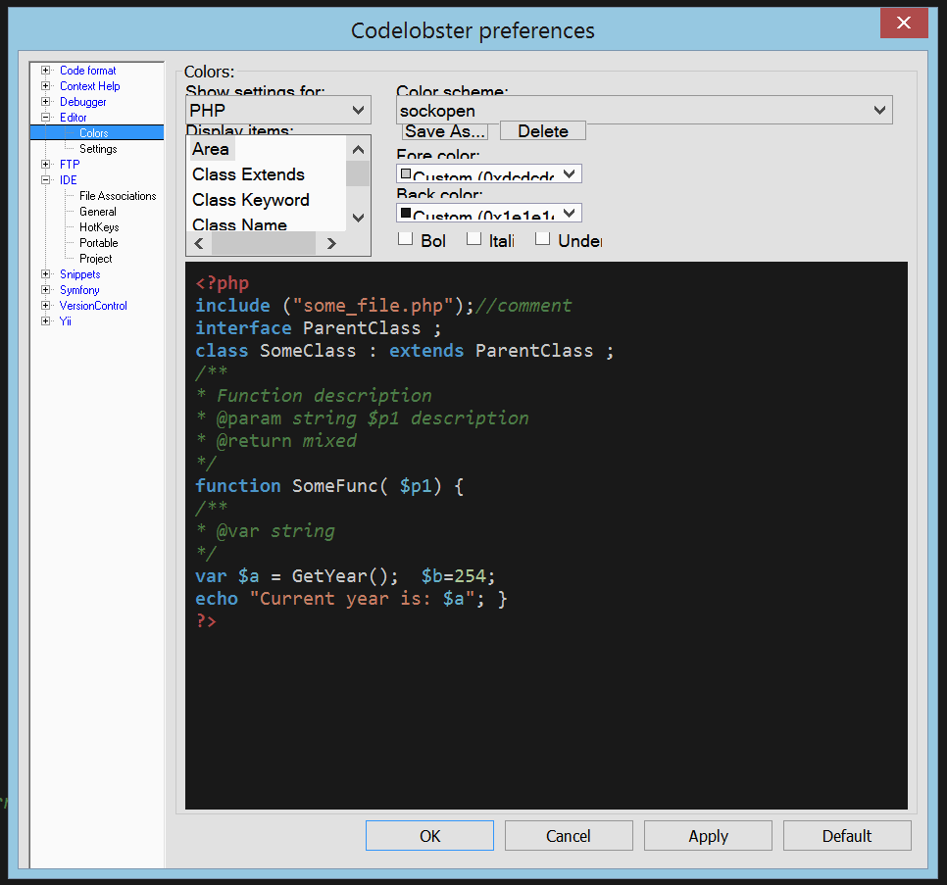Open the Fore color dropdown
947x885 pixels.
[x=488, y=173]
